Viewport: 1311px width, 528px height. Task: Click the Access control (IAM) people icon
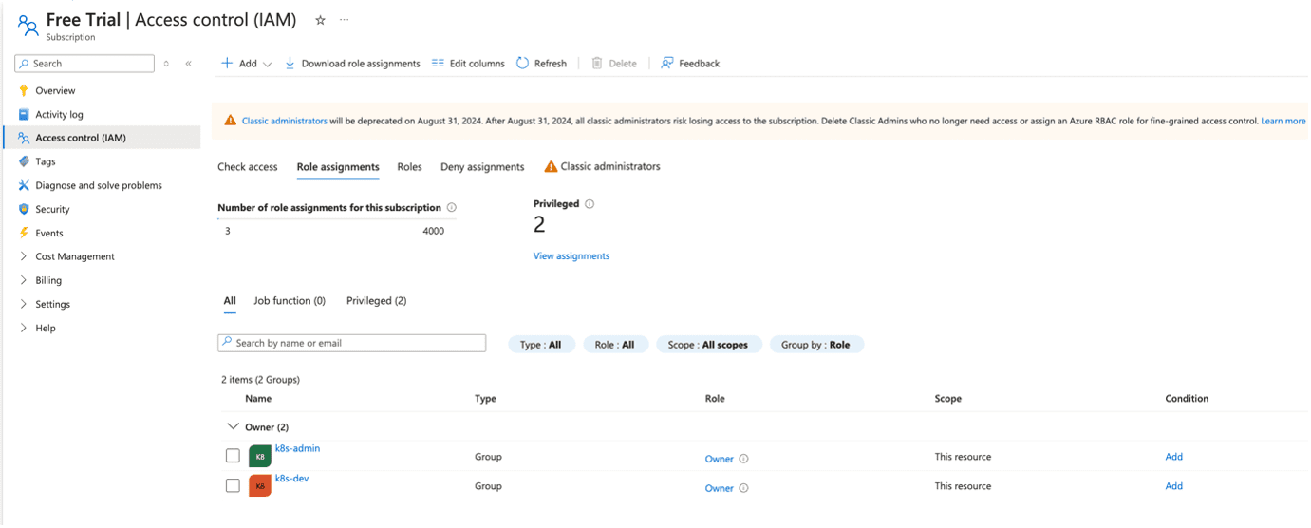click(24, 138)
